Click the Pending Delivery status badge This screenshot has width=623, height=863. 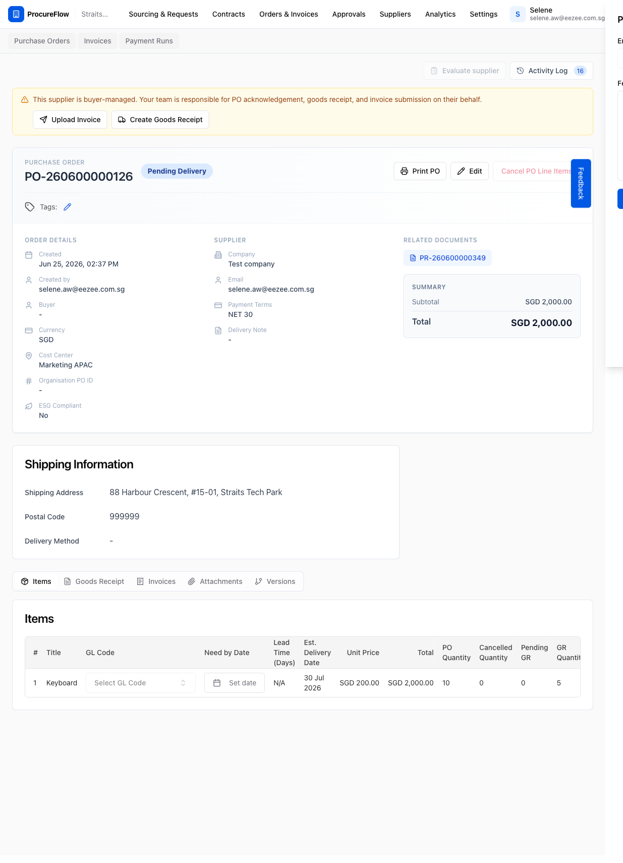coord(177,171)
